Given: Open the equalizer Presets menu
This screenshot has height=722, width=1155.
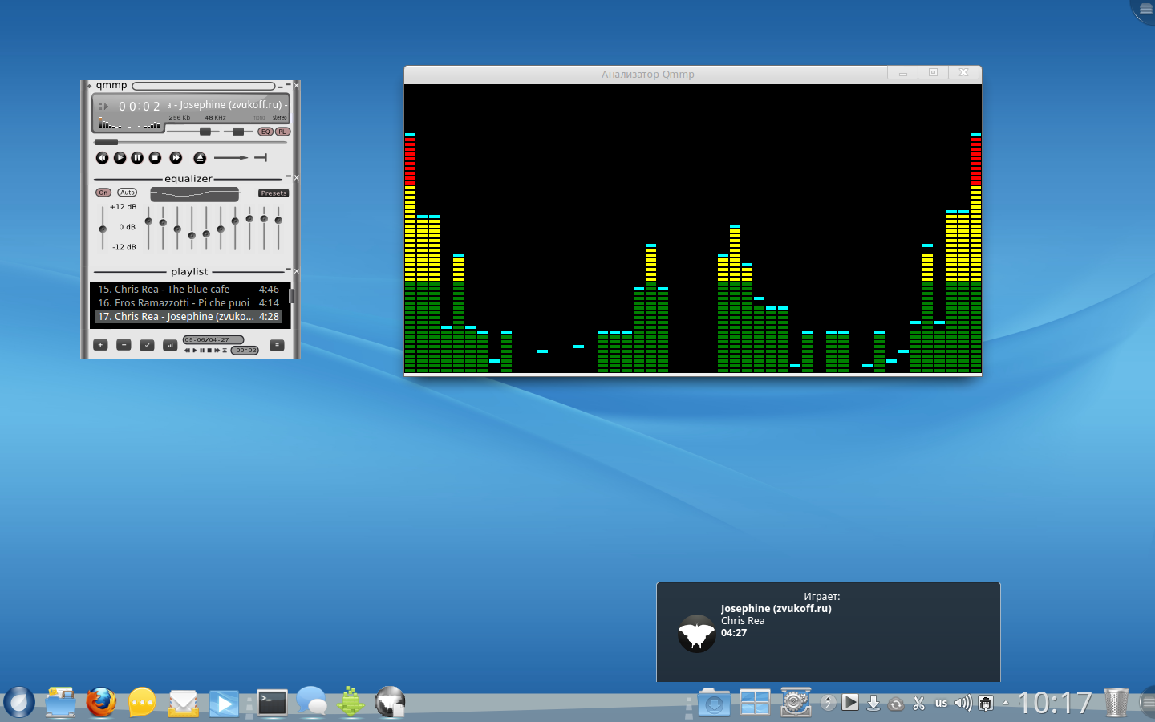Looking at the screenshot, I should pos(274,193).
